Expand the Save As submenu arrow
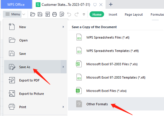This screenshot has height=116, width=164. 64,67
